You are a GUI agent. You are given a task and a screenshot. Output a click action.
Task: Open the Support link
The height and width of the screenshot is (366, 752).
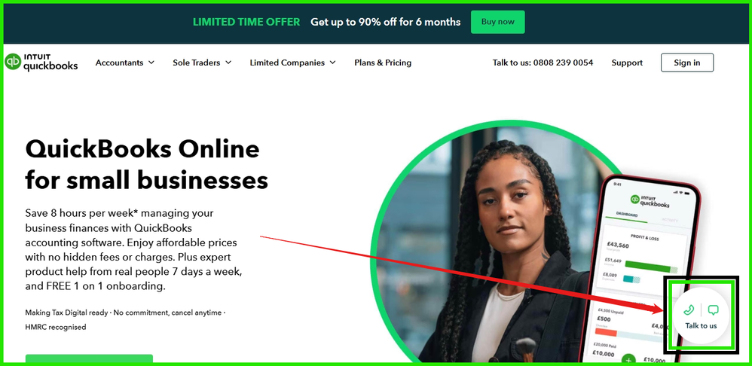click(627, 63)
